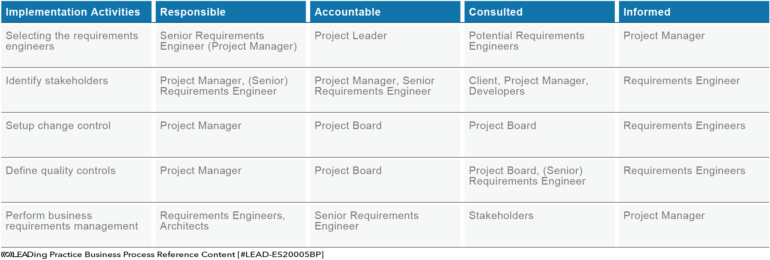
Task: Select 'Requirements Engineers, Architects' responsible cell
Action: point(231,225)
